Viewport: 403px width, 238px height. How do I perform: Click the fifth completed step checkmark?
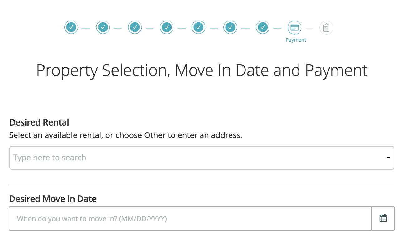tap(198, 28)
